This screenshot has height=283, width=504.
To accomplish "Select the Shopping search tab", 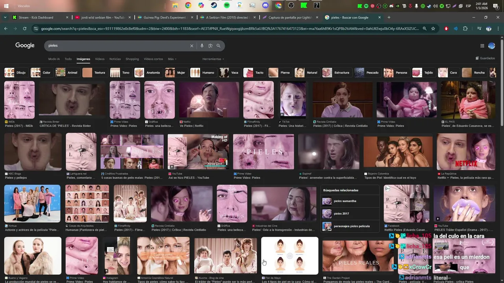I will [x=132, y=59].
